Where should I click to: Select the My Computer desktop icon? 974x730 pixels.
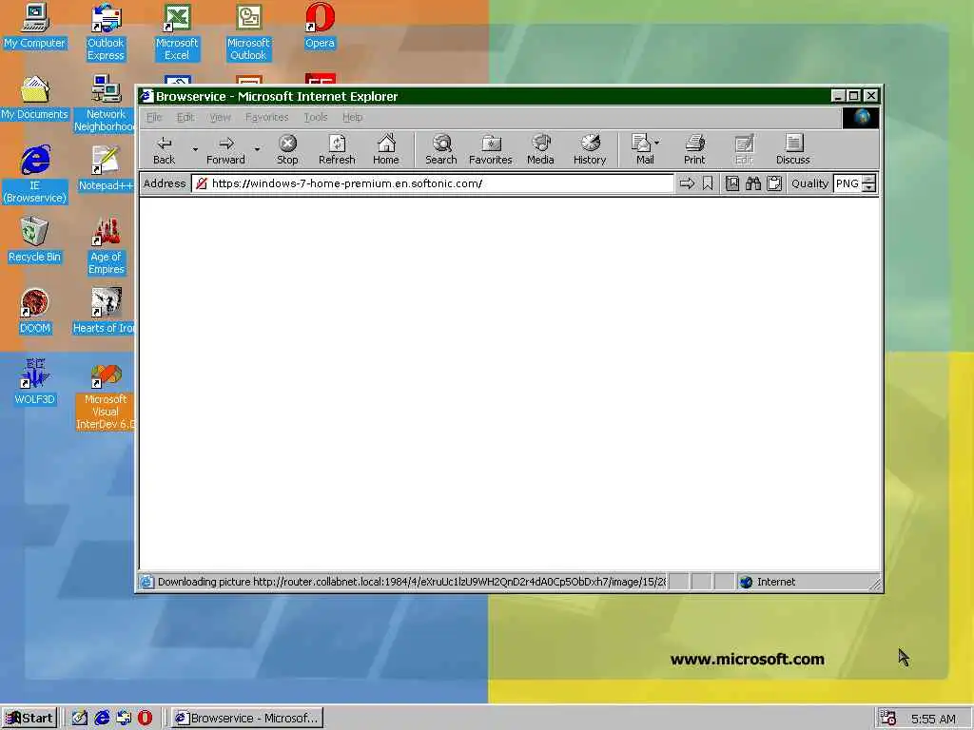pos(35,26)
